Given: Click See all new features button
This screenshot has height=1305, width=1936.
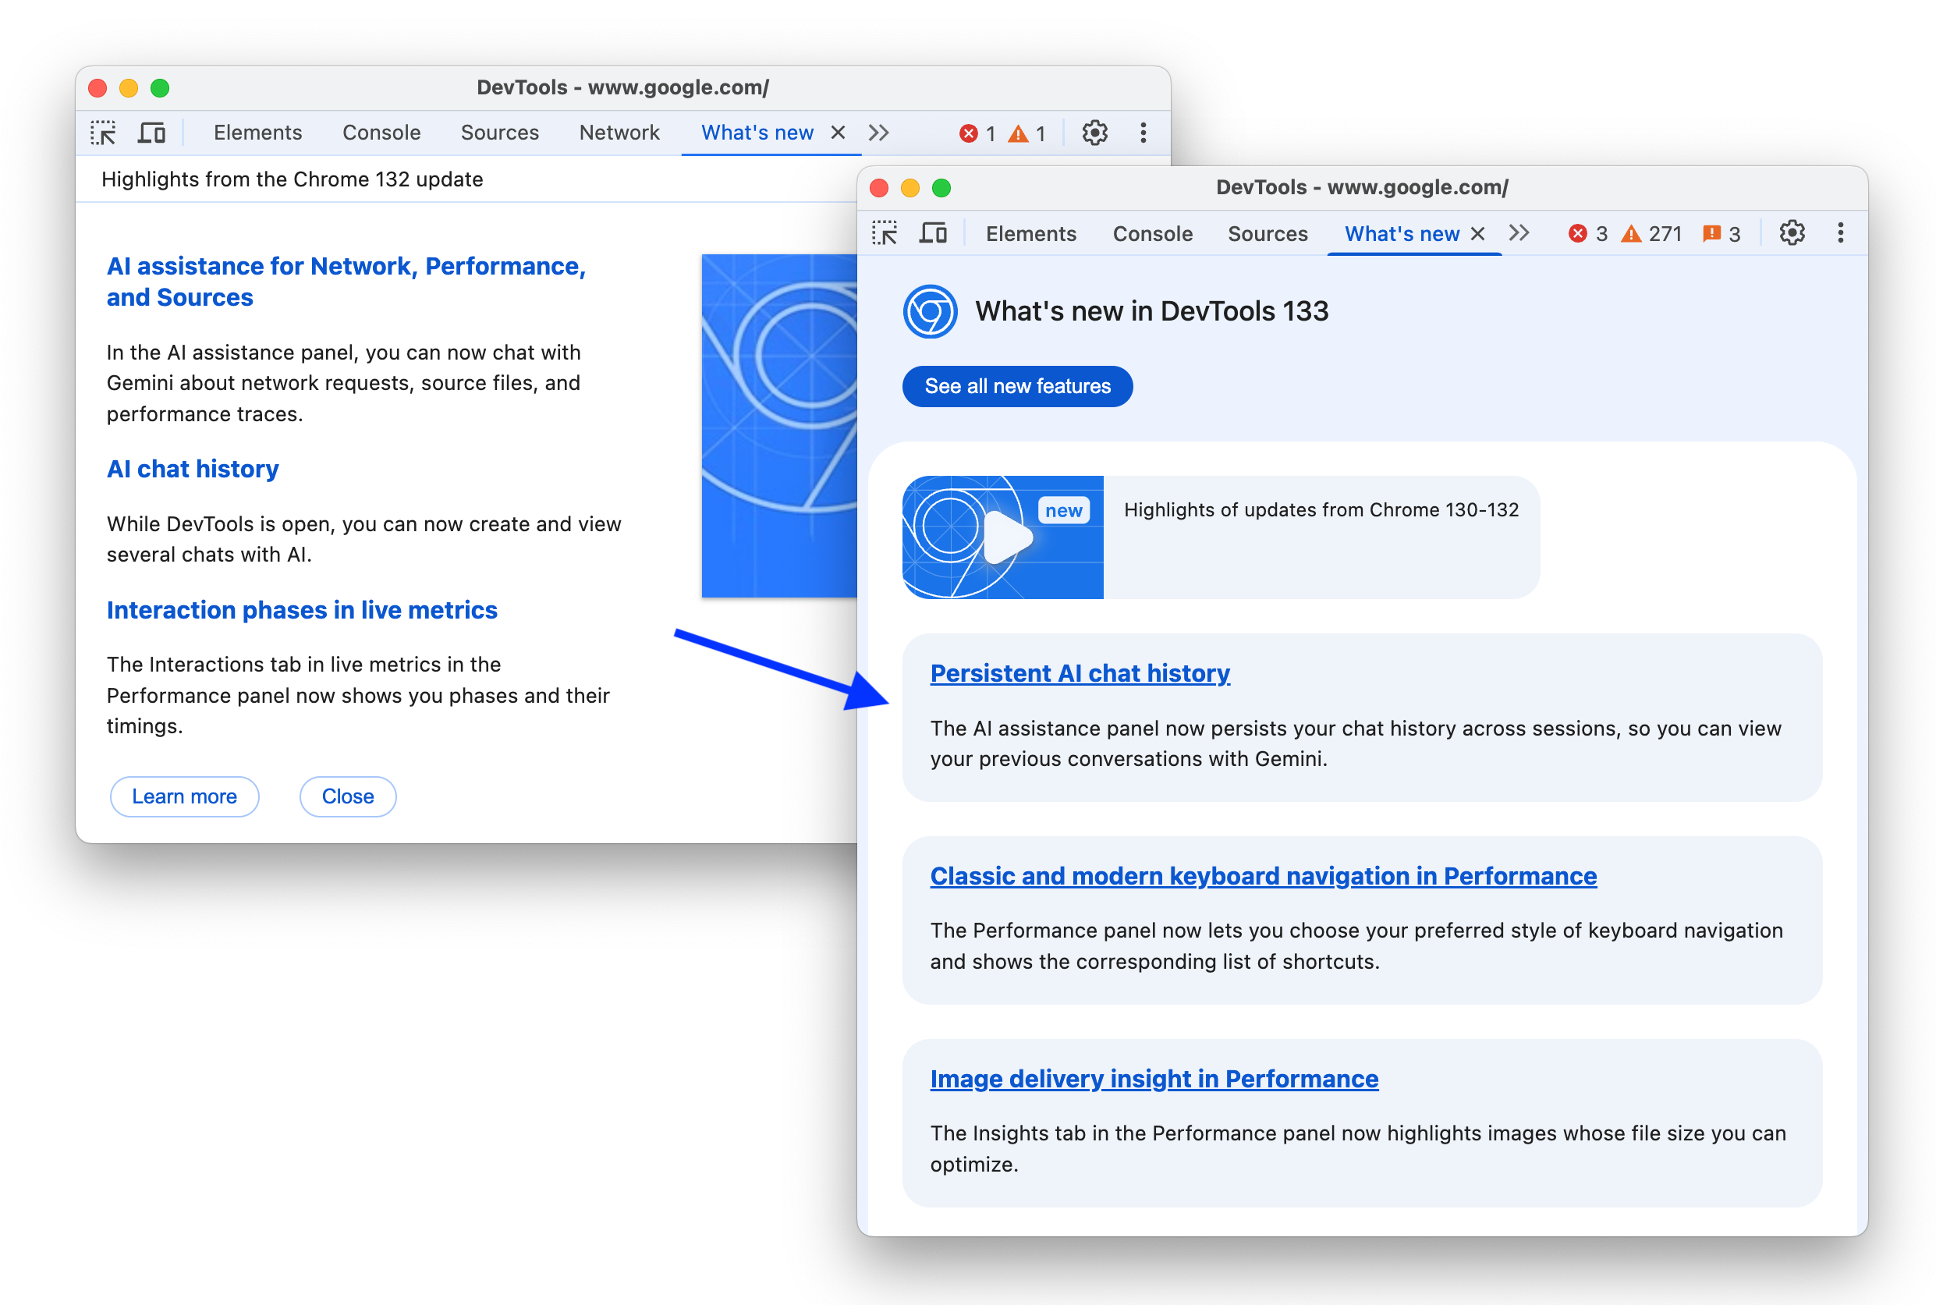Looking at the screenshot, I should [x=1017, y=386].
